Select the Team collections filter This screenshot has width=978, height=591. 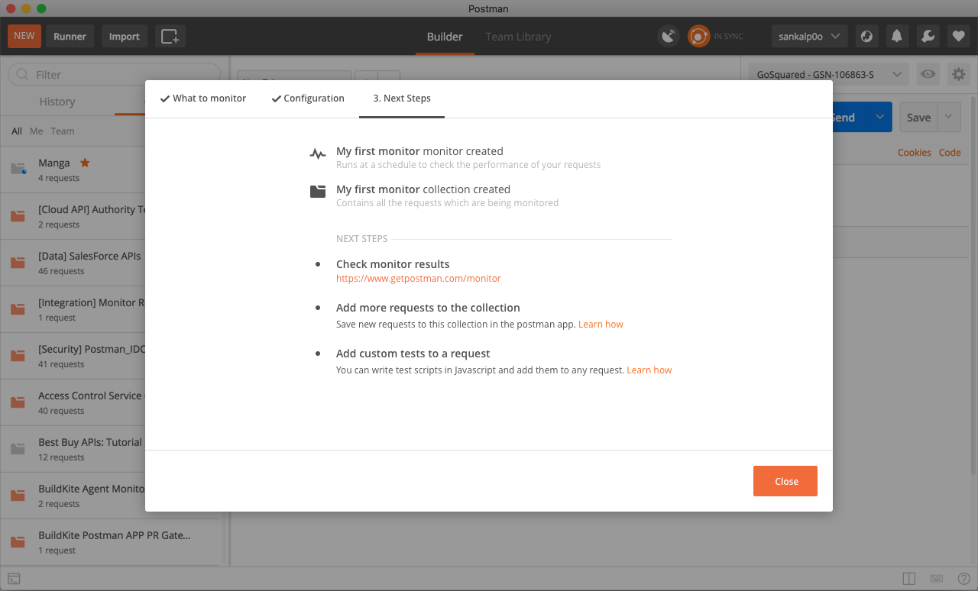pos(63,131)
